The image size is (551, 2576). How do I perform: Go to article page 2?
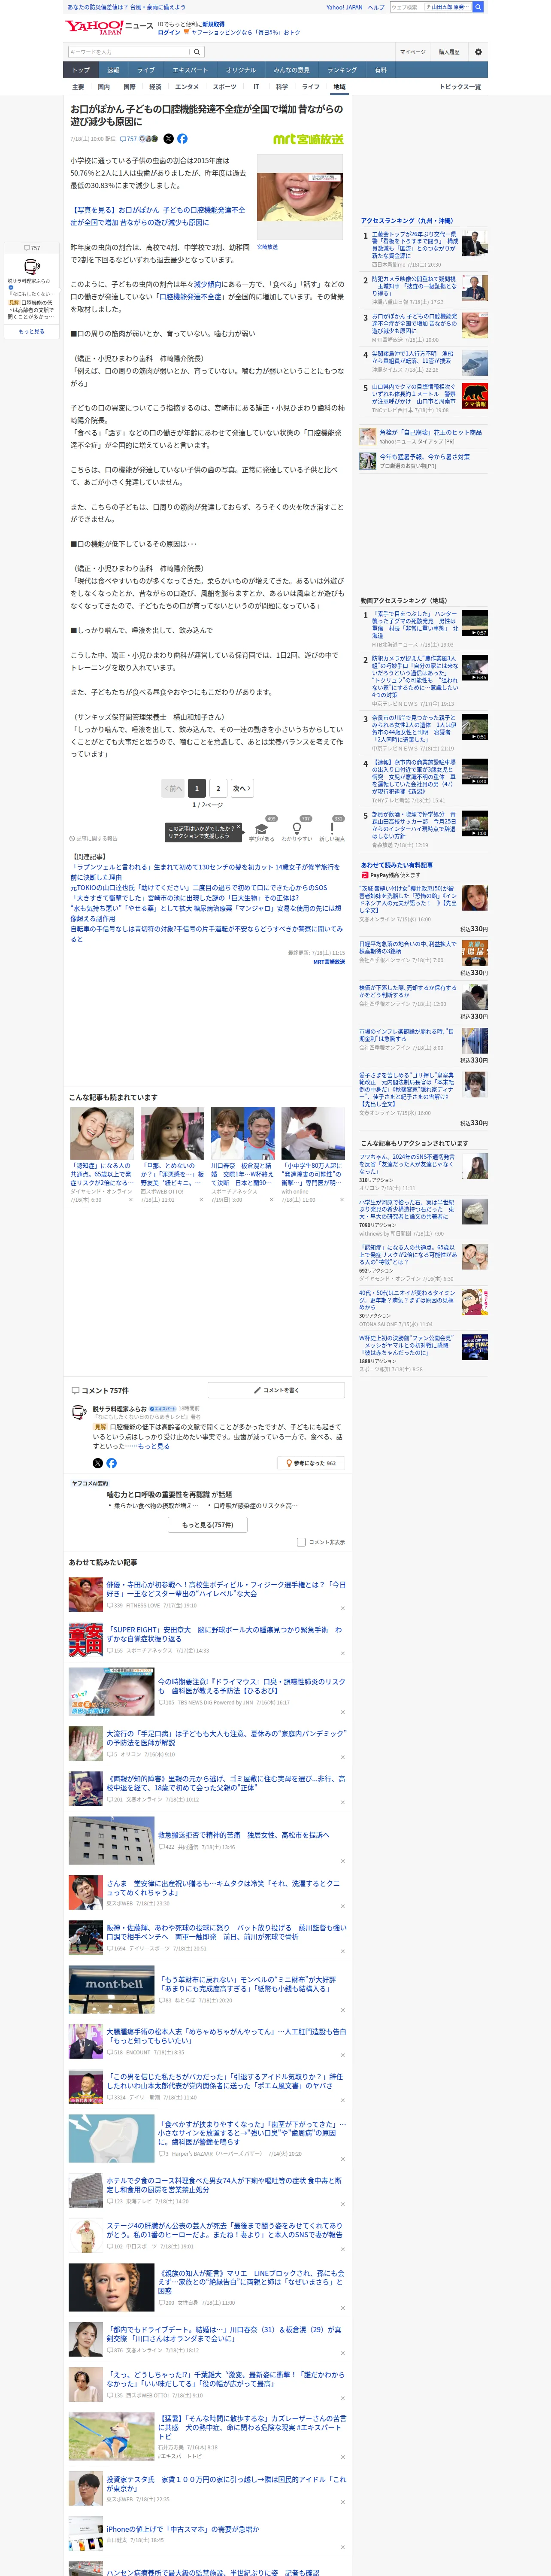[x=218, y=788]
